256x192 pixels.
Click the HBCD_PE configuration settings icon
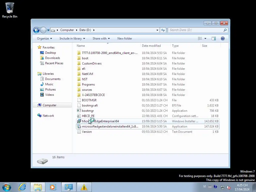pos(79,116)
